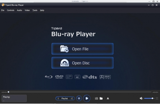Viewport: 160px width, 104px height.
Task: Click the playlist list icon
Action: pos(58,98)
